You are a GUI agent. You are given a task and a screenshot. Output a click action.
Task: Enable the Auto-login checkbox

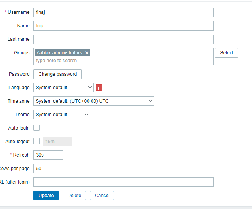coord(37,128)
